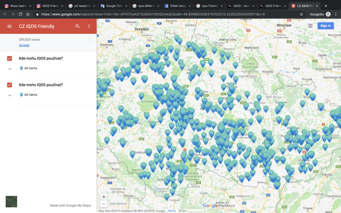The width and height of the screenshot is (341, 213).
Task: Expand All items under the second layer
Action: click(10, 95)
